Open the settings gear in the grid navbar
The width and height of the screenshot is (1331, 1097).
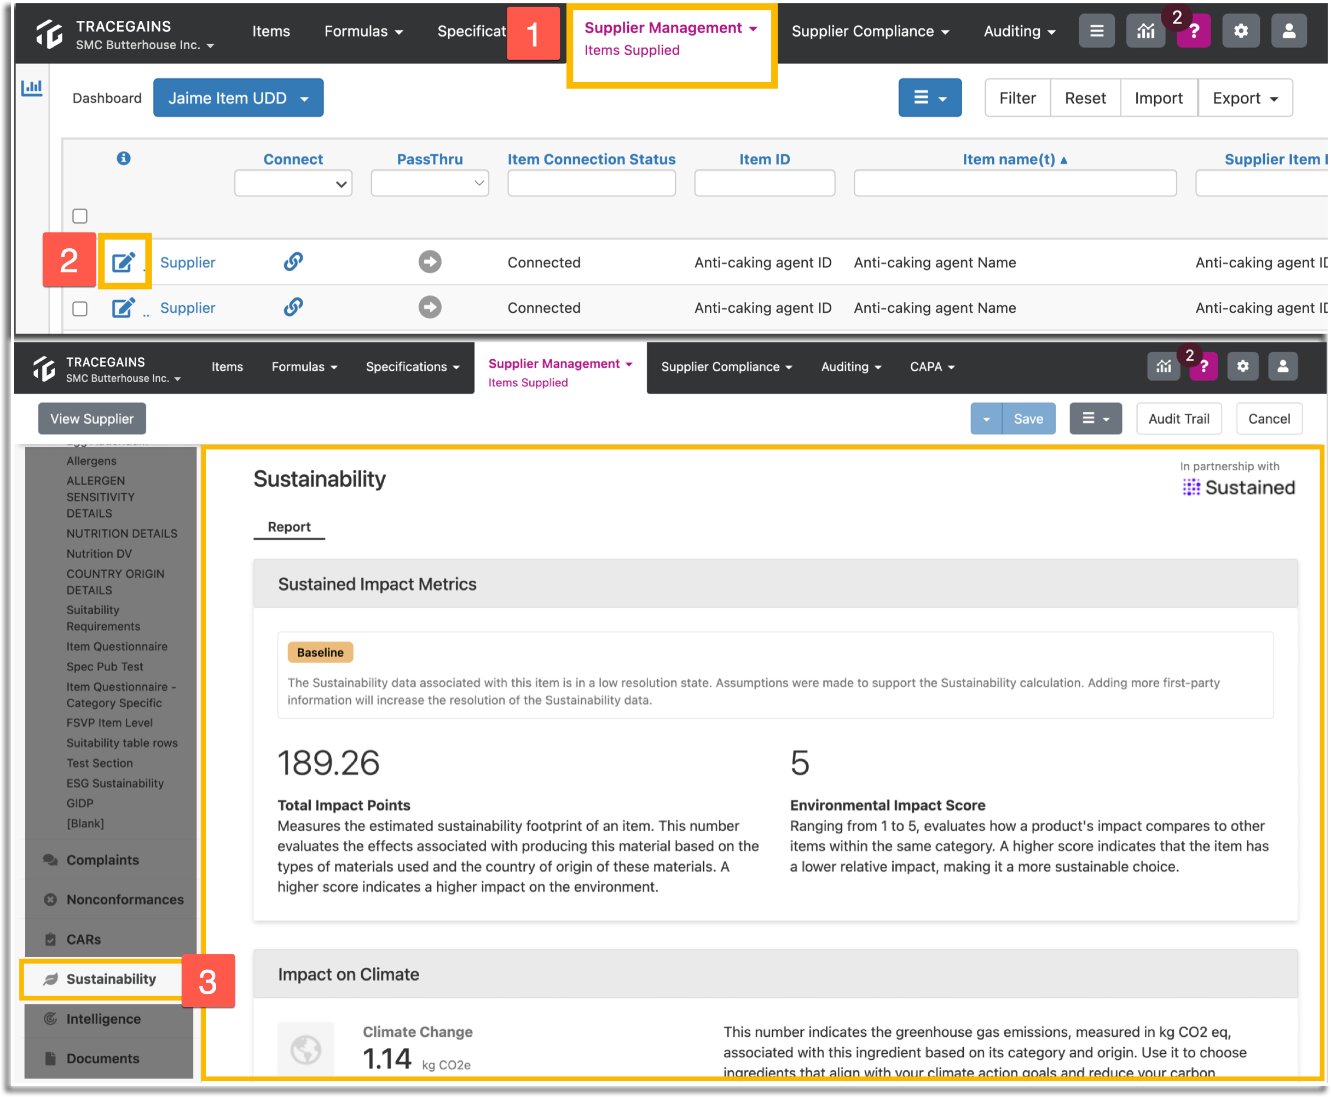1241,30
